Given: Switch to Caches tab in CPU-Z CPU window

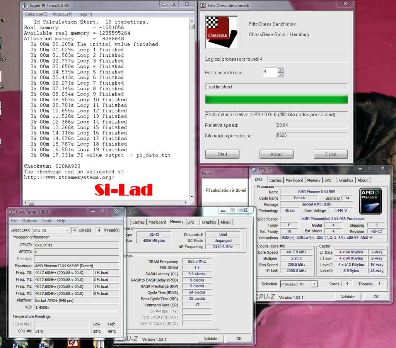Looking at the screenshot, I should [275, 180].
